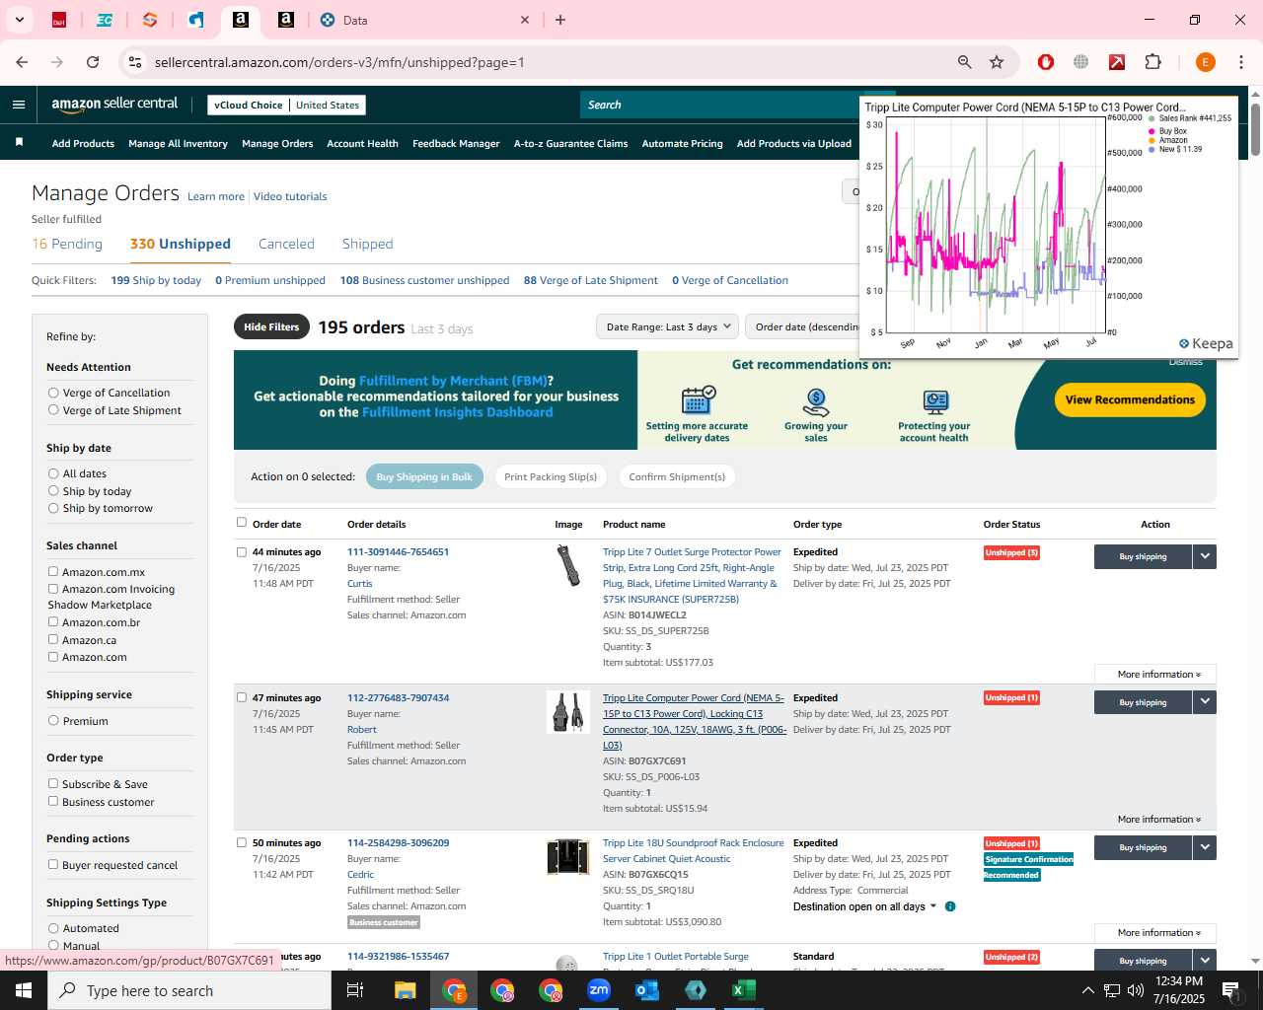Expand Buy shipping arrow for Cedric's order
Image resolution: width=1263 pixels, height=1010 pixels.
point(1205,847)
